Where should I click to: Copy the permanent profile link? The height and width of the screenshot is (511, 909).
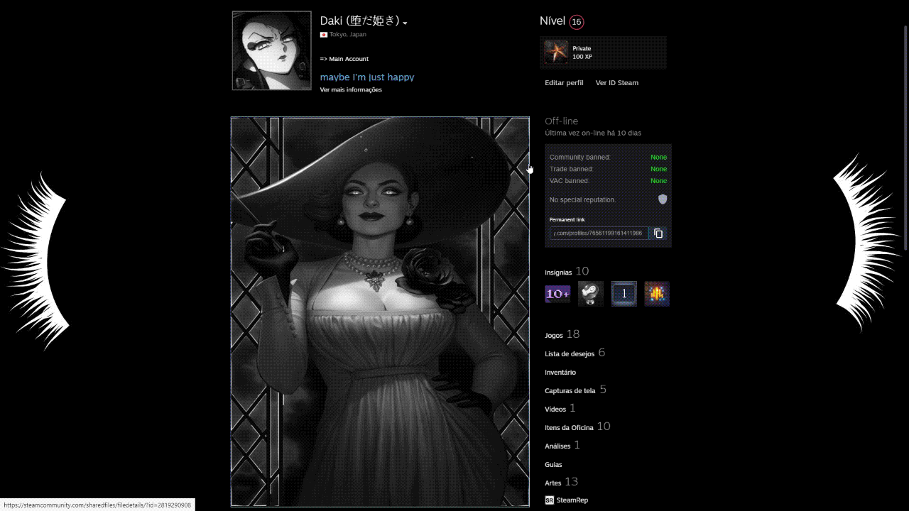[658, 233]
